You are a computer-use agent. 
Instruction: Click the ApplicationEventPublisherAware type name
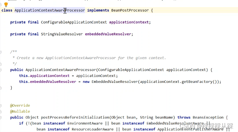pos(190,129)
